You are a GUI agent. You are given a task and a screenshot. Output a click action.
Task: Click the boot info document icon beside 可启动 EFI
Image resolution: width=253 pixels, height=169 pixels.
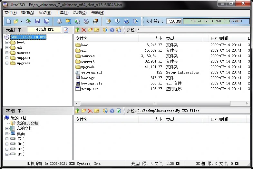coord(66,30)
